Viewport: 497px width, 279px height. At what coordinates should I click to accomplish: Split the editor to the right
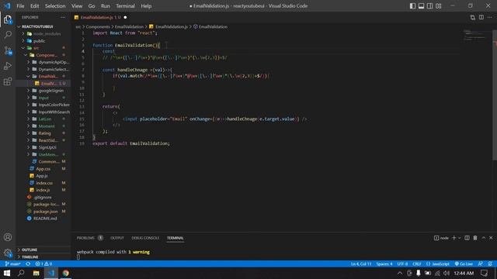click(x=481, y=17)
